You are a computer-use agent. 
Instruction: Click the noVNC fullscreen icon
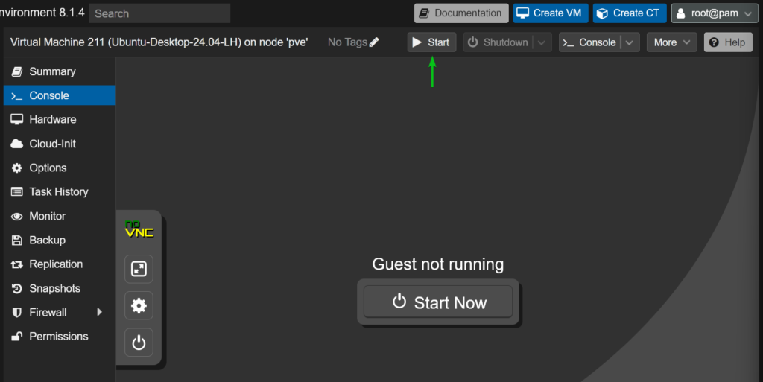point(139,269)
